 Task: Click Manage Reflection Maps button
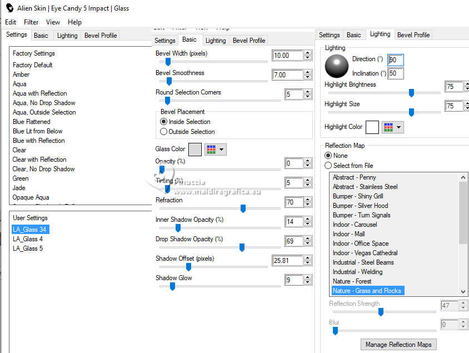point(398,345)
